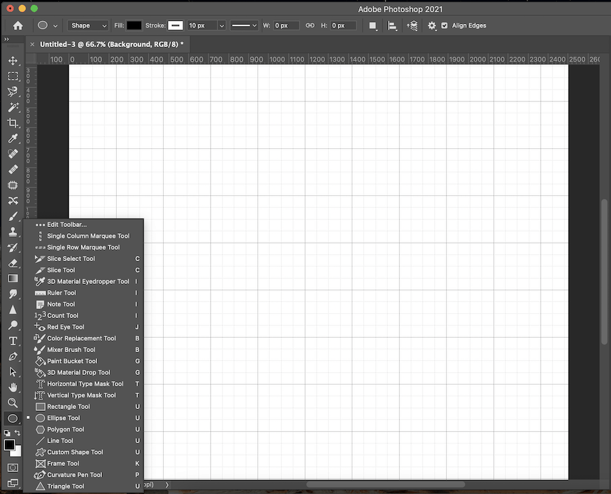Viewport: 611px width, 494px height.
Task: Choose Red Eye Tool
Action: pyautogui.click(x=83, y=327)
